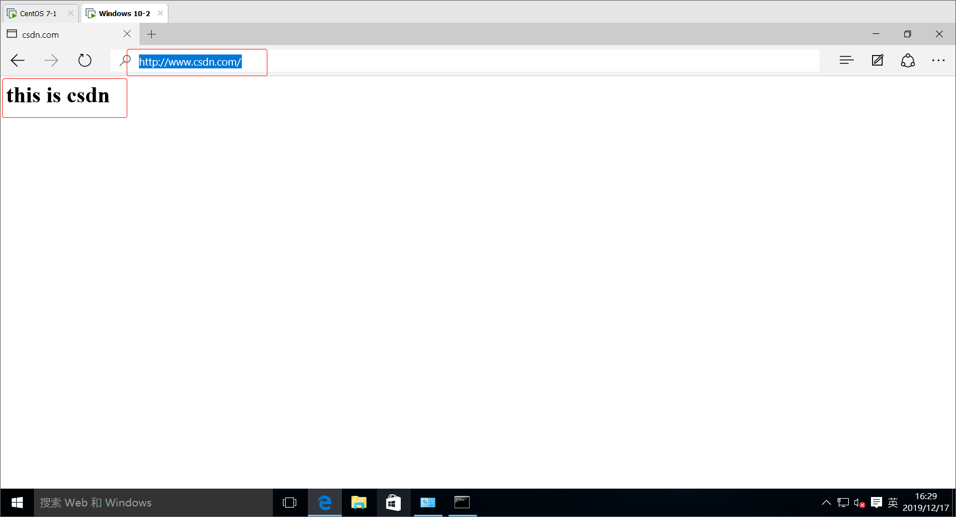Click the search magnifier in address bar

coord(125,60)
